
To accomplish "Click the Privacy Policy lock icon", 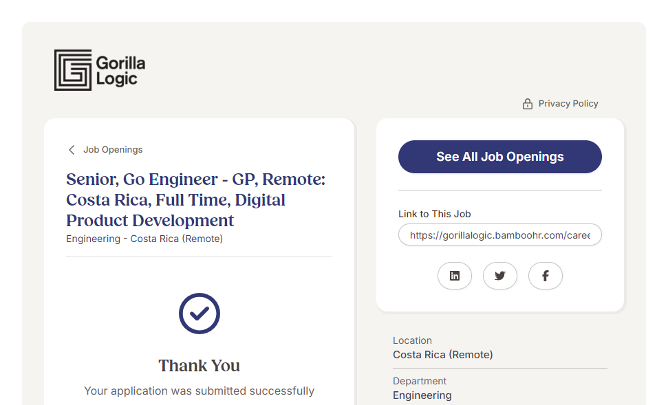I will pos(528,104).
